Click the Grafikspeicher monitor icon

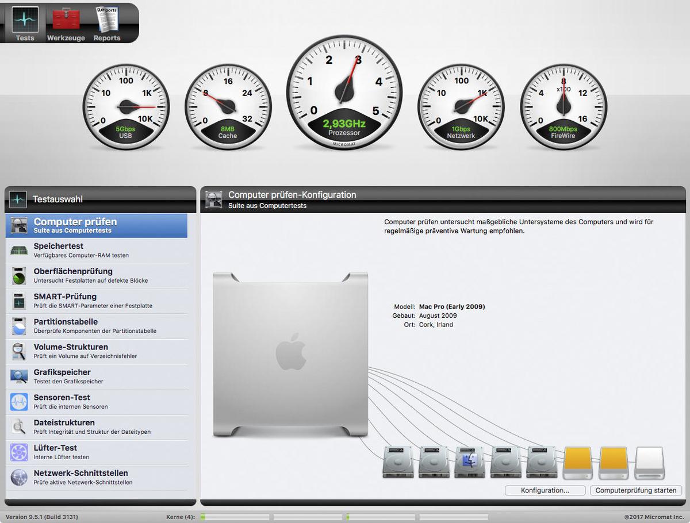pos(19,376)
